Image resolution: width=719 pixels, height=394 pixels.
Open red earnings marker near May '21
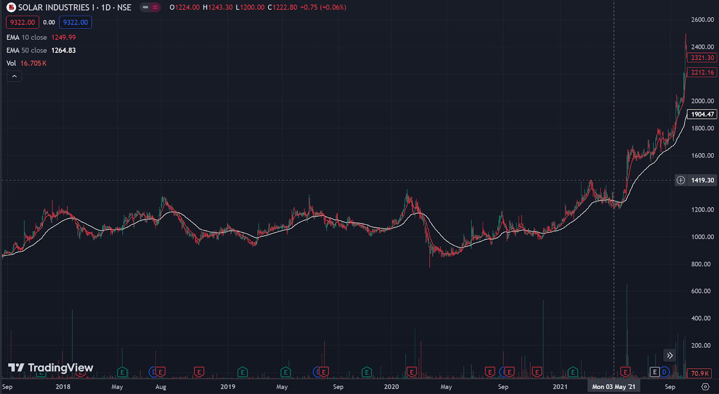tap(625, 372)
